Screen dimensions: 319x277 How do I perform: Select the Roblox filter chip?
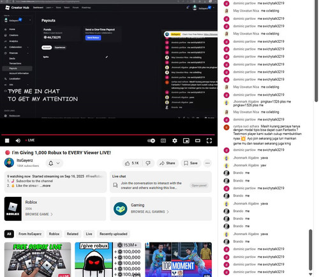[54, 234]
